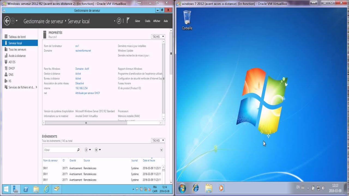Click the magnifier icon in the events filter
Viewport: 349px width, 196px height.
pos(78,150)
